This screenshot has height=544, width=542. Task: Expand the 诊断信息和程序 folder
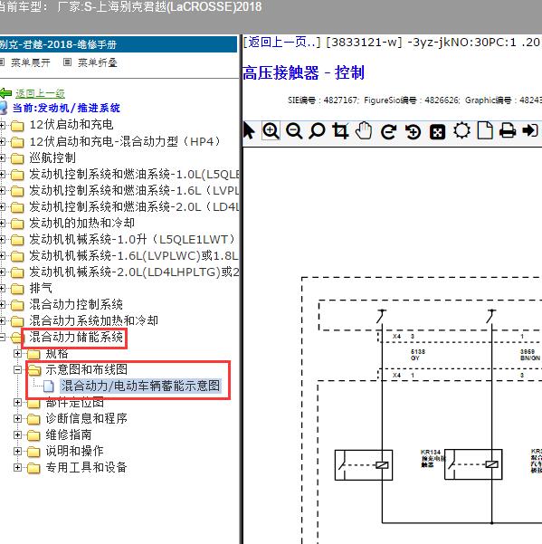pyautogui.click(x=18, y=419)
